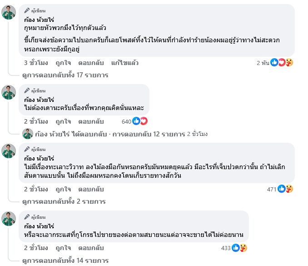Click the care emoji reaction on the first comment
Screen dimensions: 308x266
289,63
